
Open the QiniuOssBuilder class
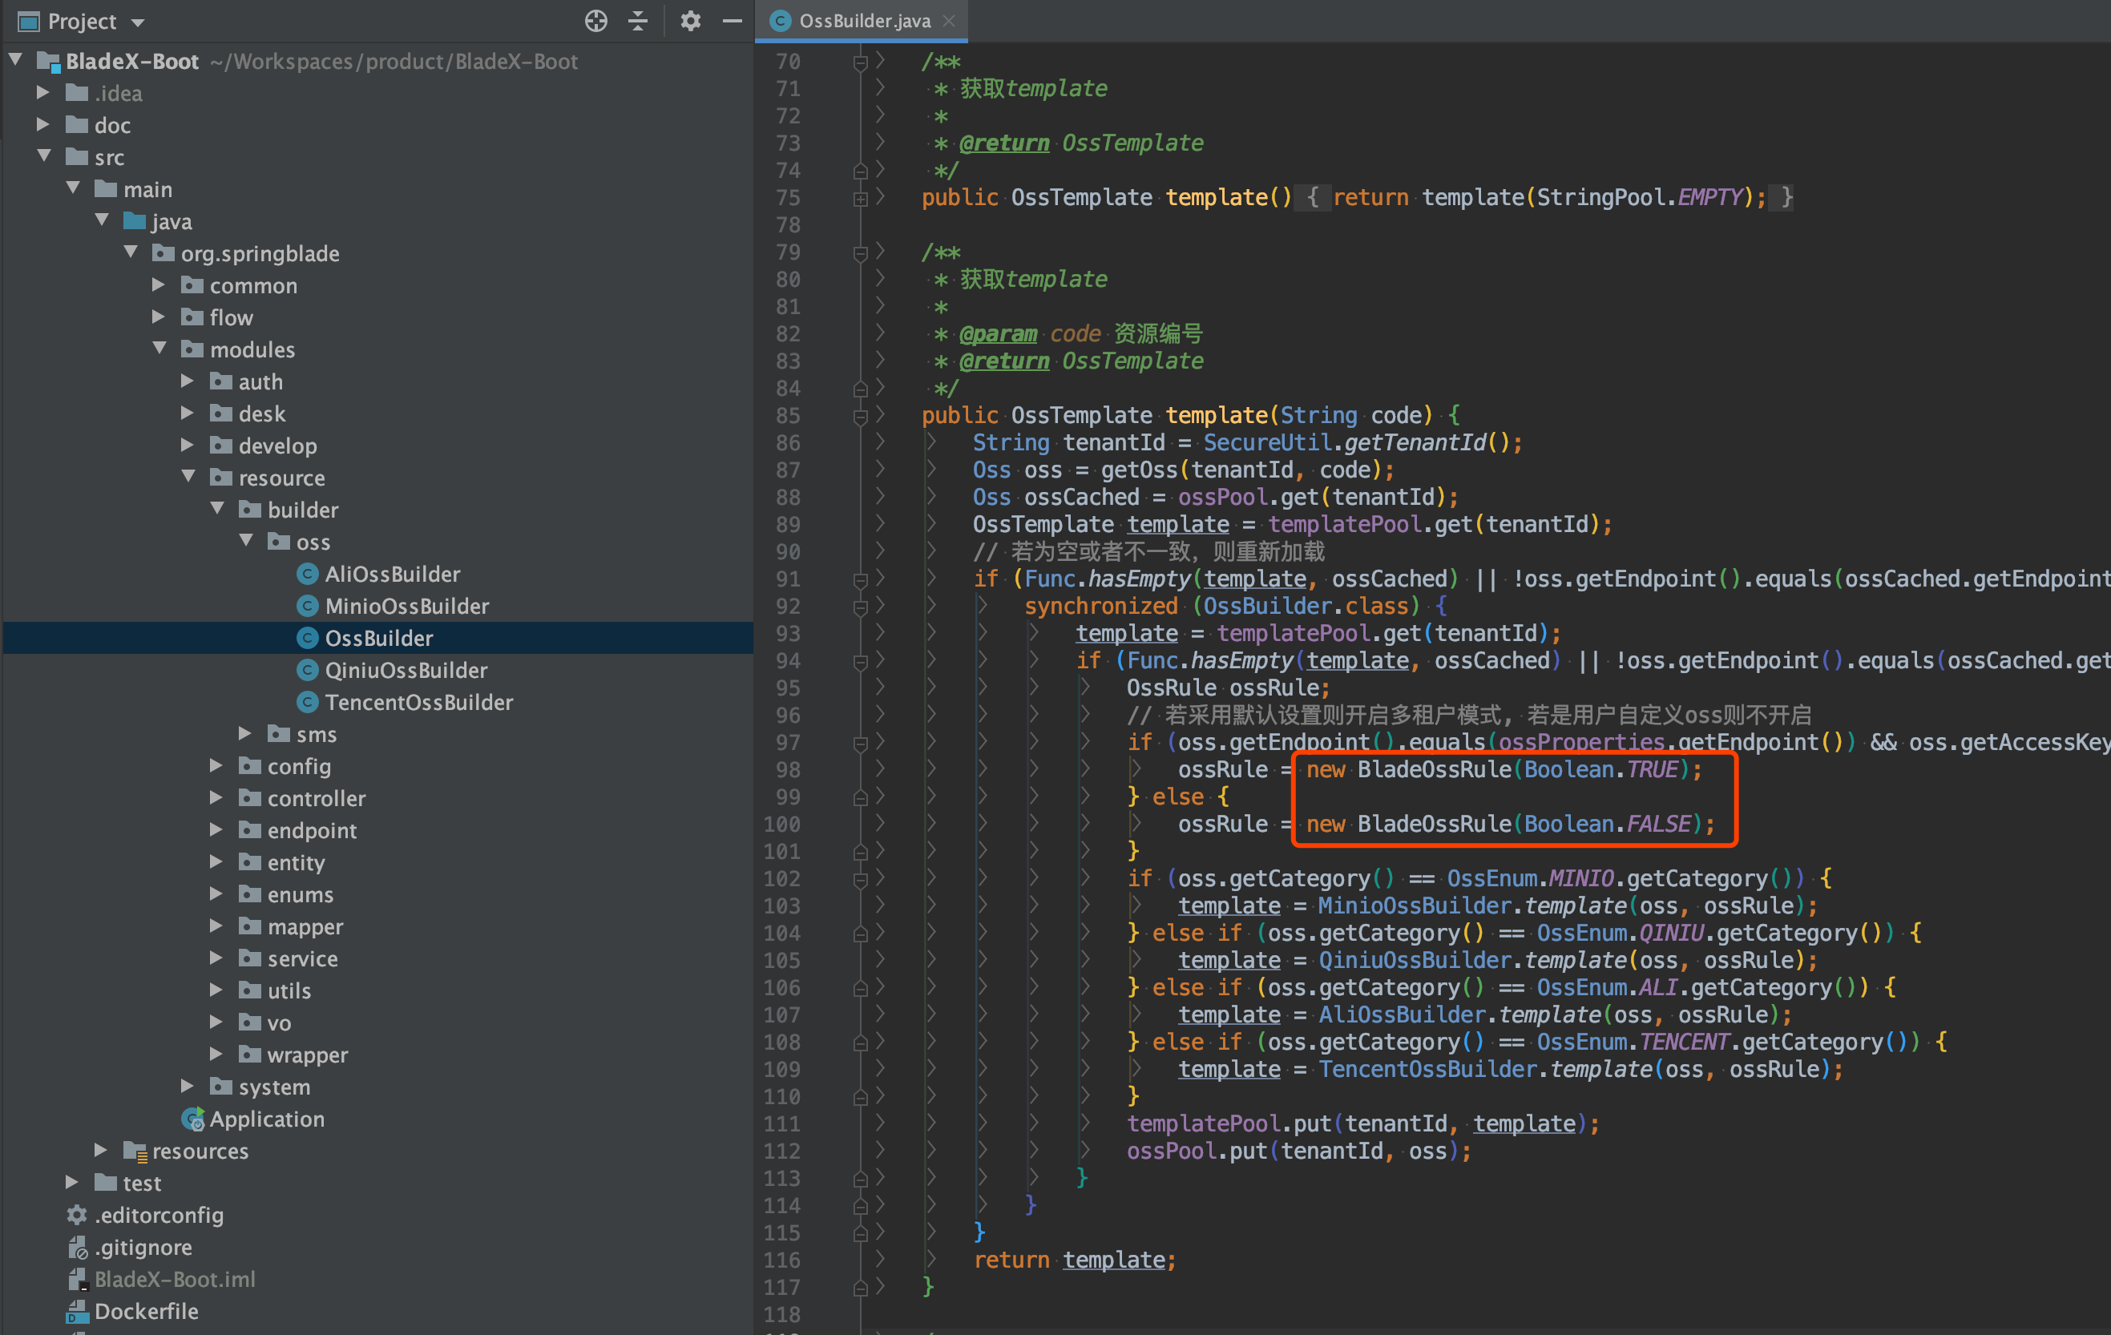point(406,670)
